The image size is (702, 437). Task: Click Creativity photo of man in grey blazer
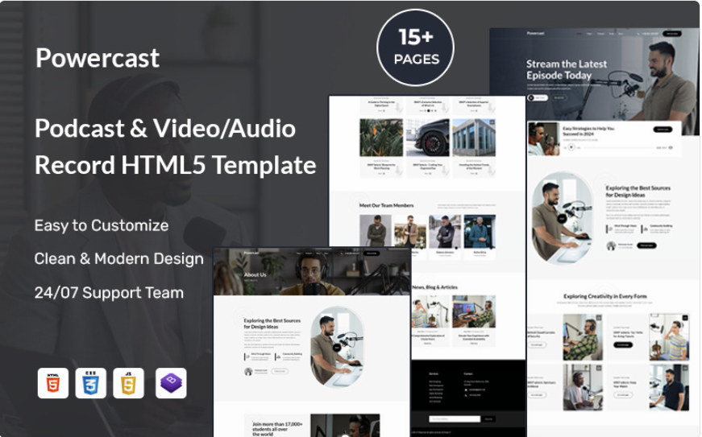pyautogui.click(x=583, y=387)
